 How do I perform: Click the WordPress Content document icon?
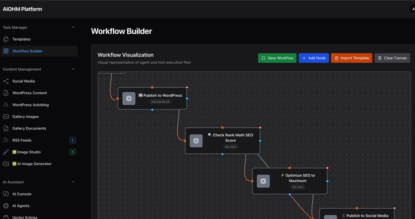coord(6,93)
